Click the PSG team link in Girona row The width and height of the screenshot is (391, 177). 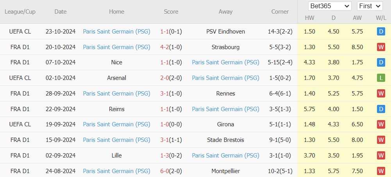coord(116,124)
